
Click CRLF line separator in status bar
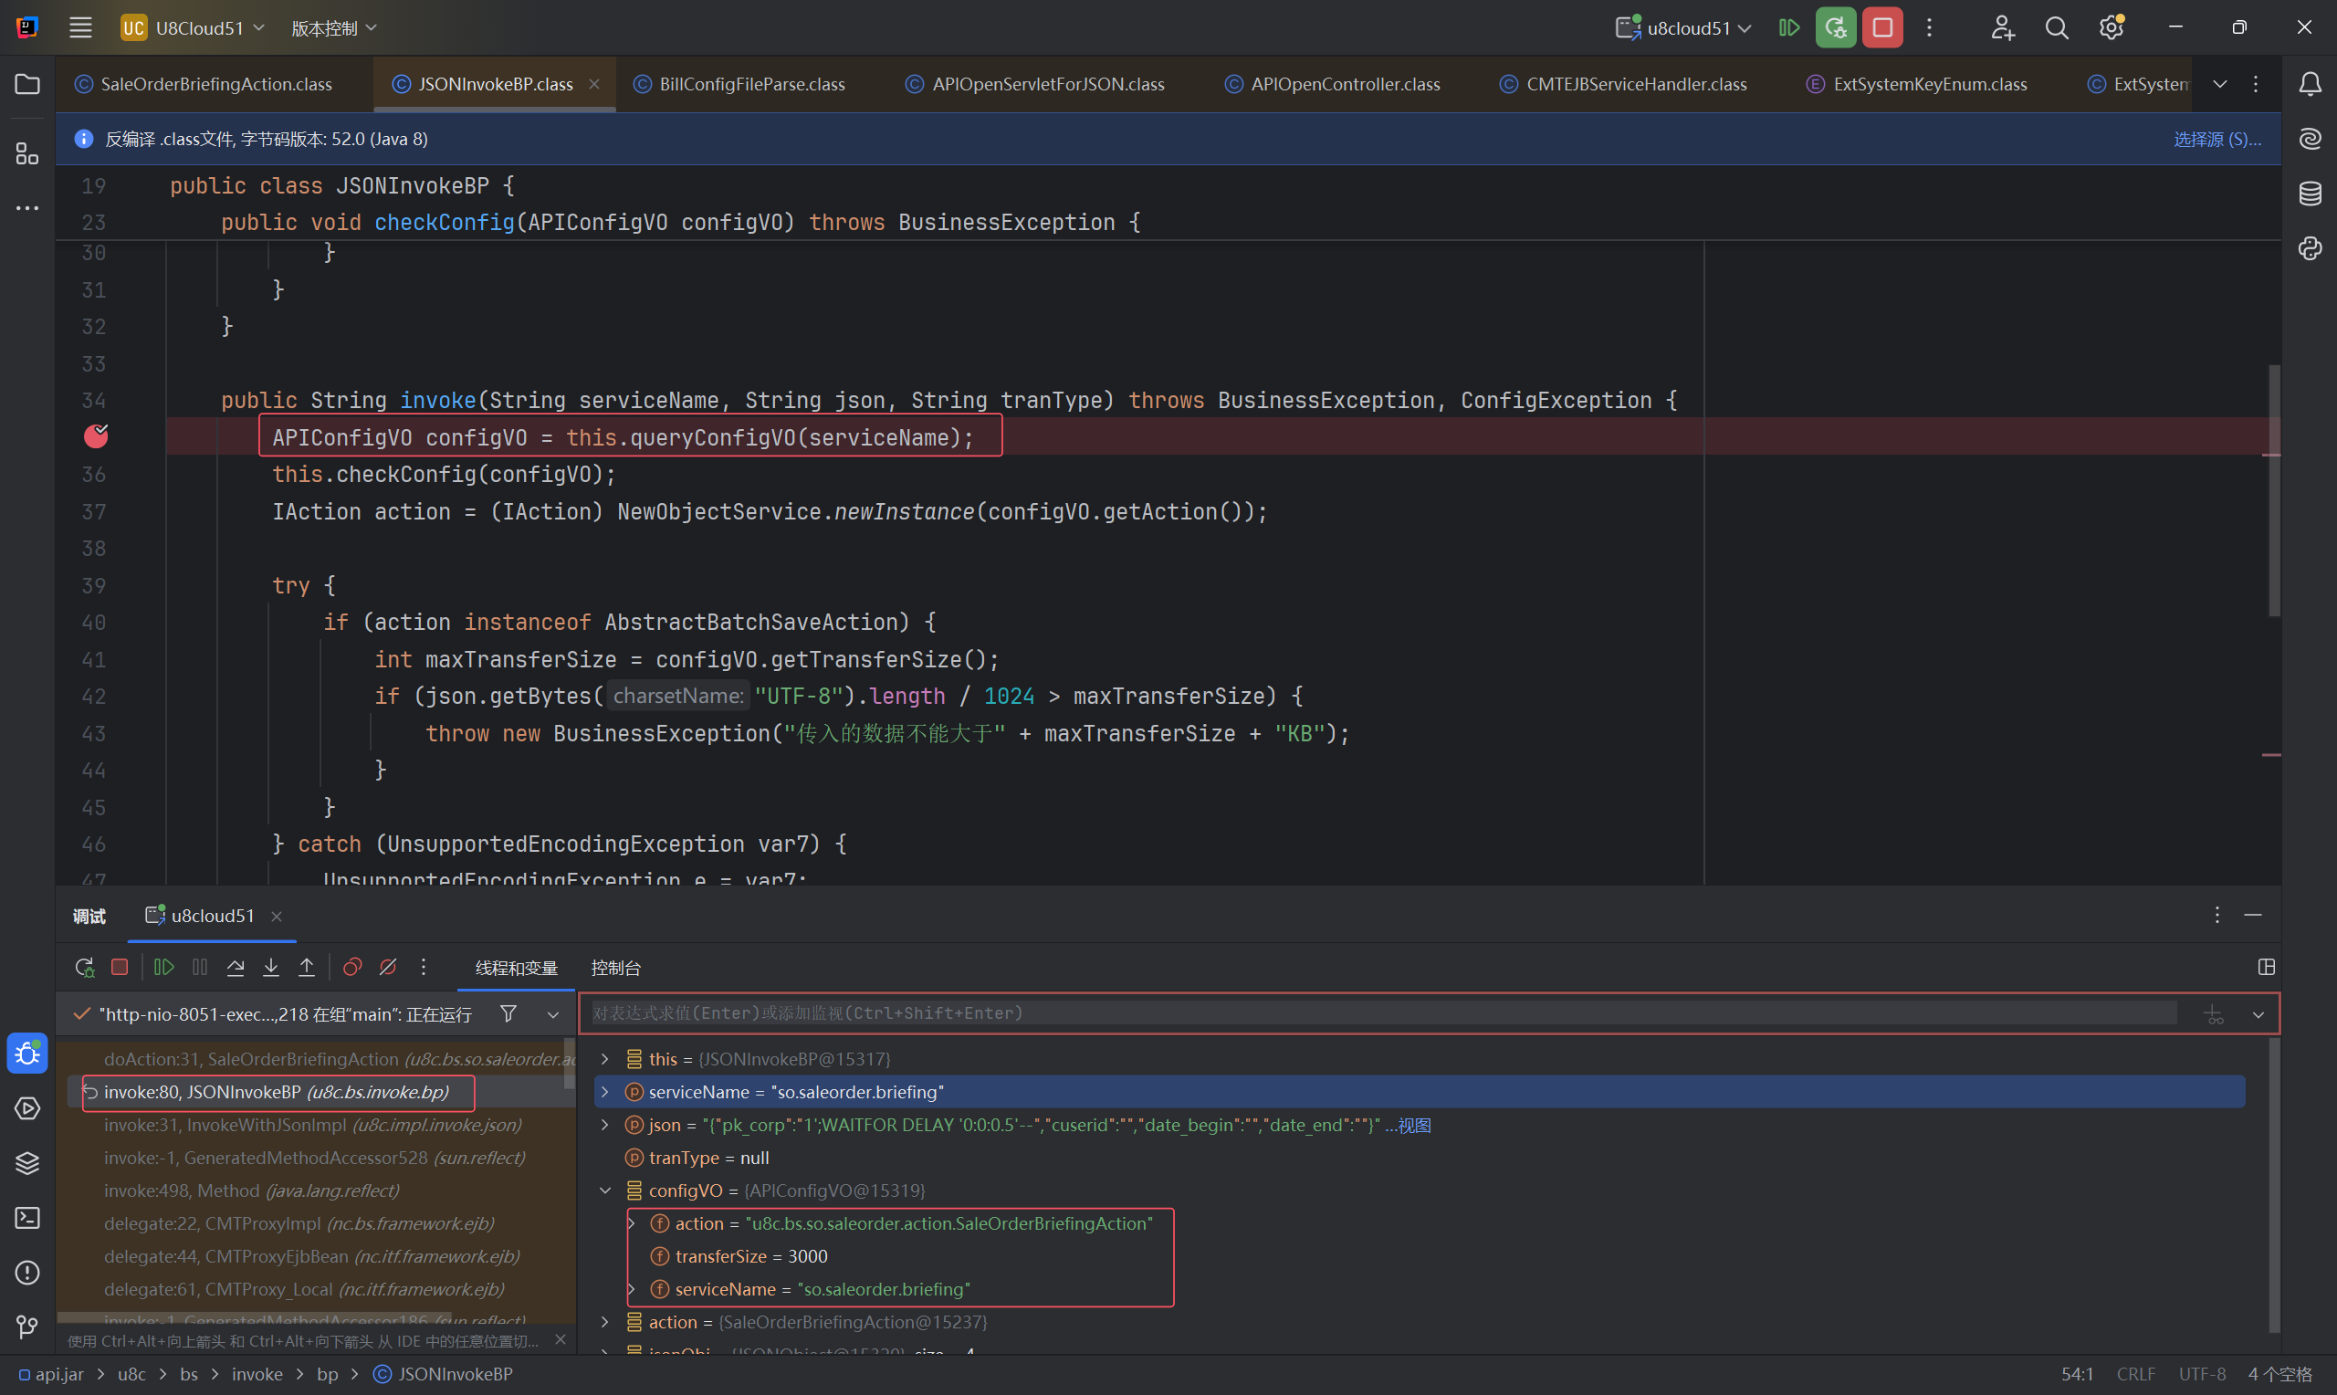(2136, 1374)
